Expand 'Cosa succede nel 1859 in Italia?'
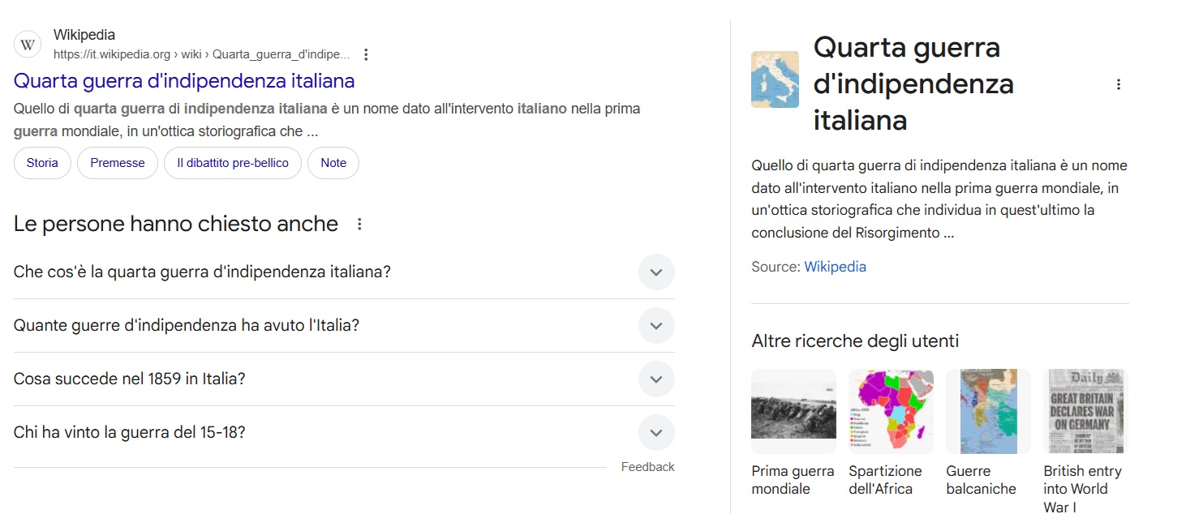The width and height of the screenshot is (1203, 514). click(x=344, y=379)
